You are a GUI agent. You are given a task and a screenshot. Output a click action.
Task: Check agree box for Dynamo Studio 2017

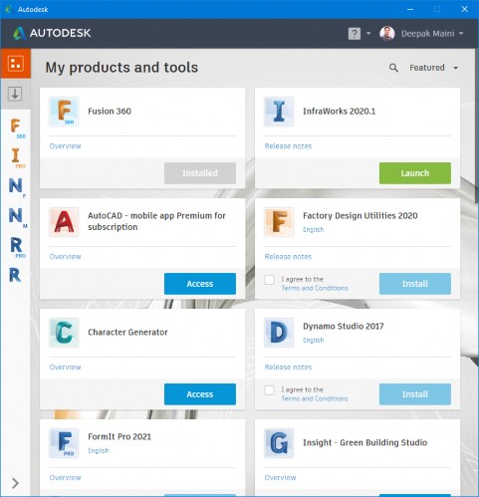[269, 390]
